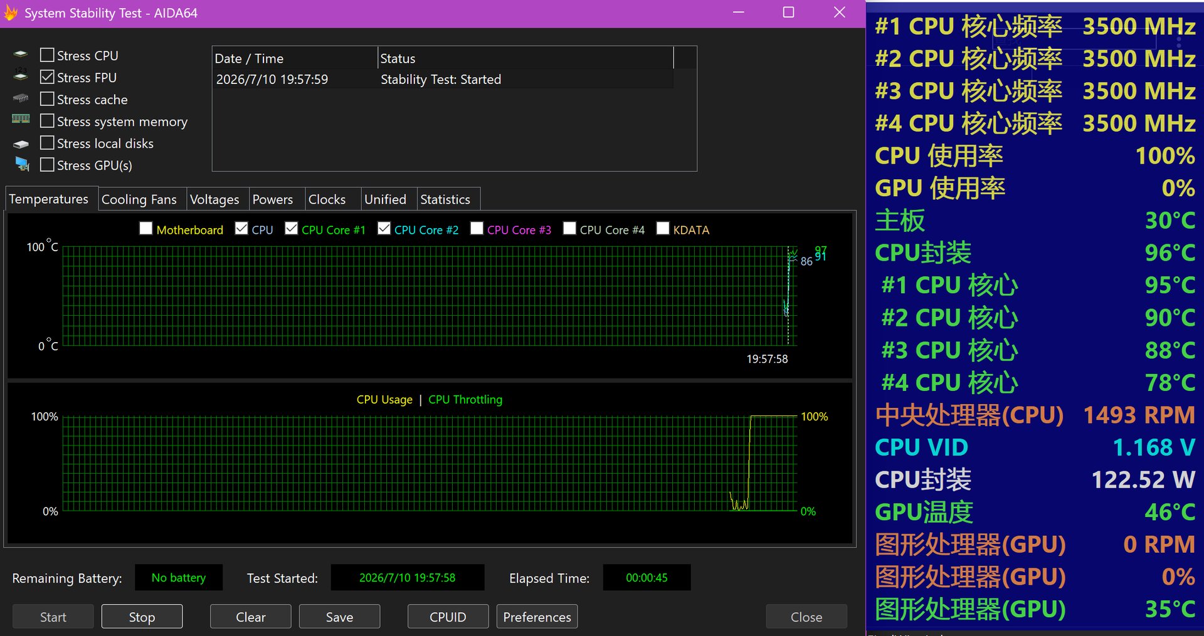
Task: Click the monitor icon beside Stress GPU(s)
Action: tap(22, 164)
